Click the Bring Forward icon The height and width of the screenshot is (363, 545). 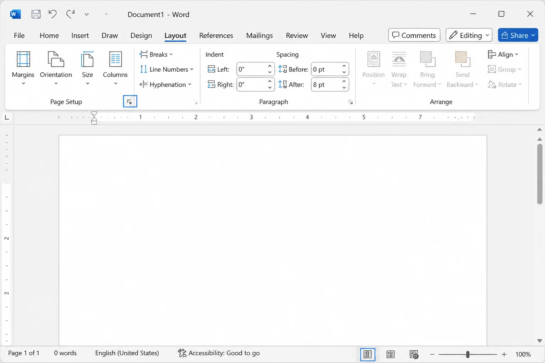(x=427, y=59)
